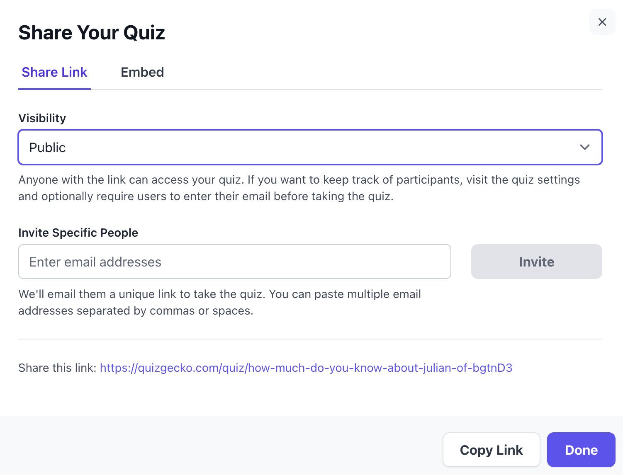Open the Visibility dropdown showing Public
The width and height of the screenshot is (623, 475).
tap(310, 147)
